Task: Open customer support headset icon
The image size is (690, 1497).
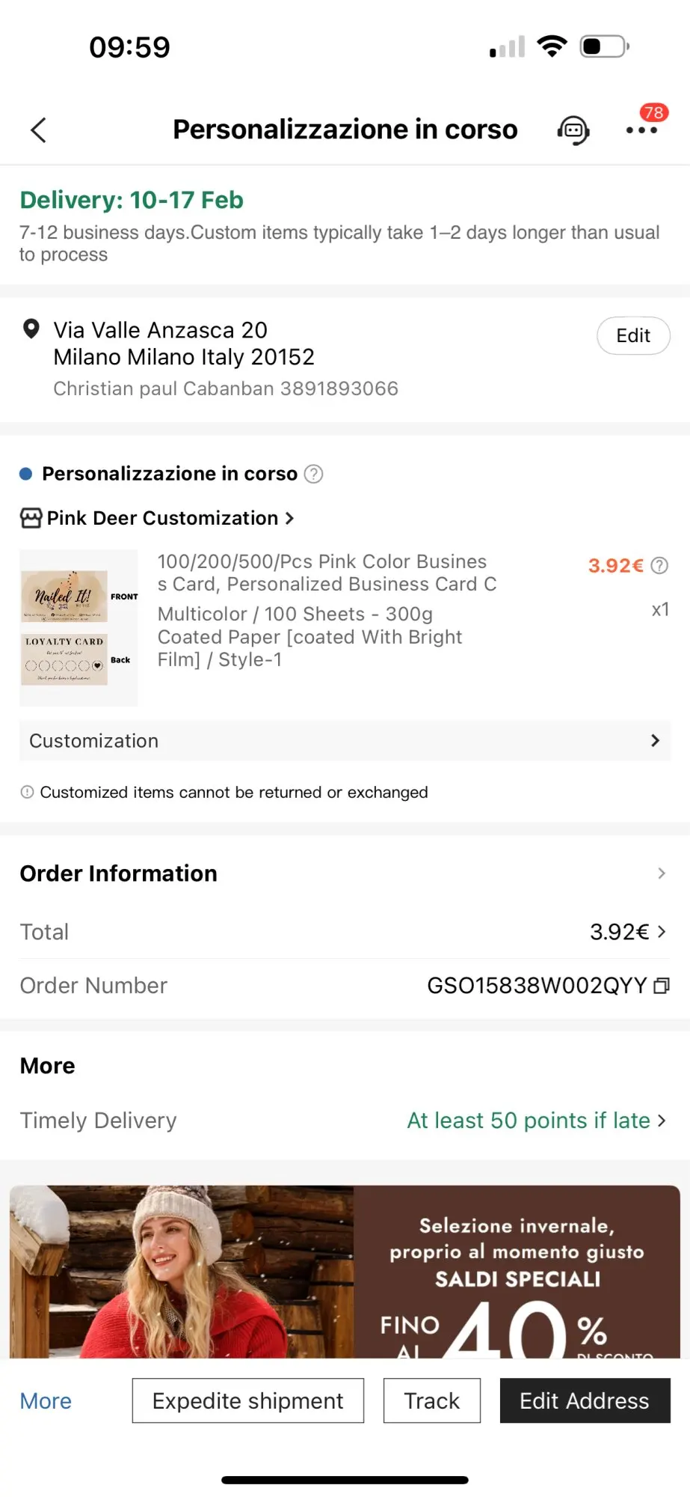Action: click(573, 130)
